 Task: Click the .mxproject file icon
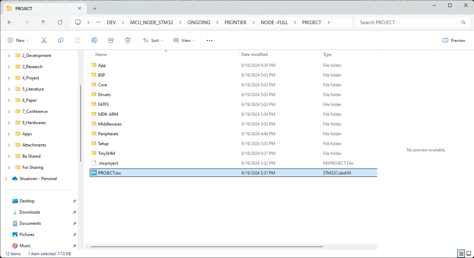coord(94,163)
